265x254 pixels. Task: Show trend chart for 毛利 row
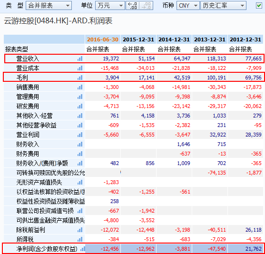80,78
